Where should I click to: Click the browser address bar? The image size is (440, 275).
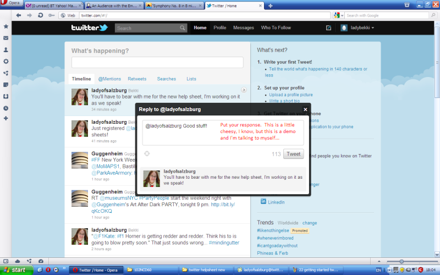pyautogui.click(x=204, y=15)
